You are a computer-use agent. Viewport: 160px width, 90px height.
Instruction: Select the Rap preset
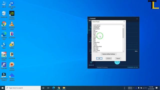pyautogui.click(x=94, y=34)
